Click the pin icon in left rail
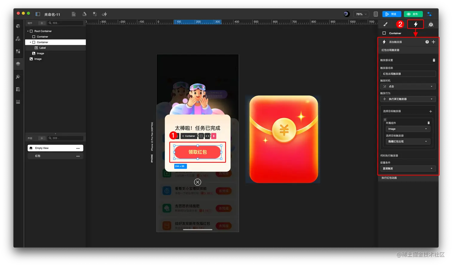The image size is (452, 265). (x=18, y=77)
